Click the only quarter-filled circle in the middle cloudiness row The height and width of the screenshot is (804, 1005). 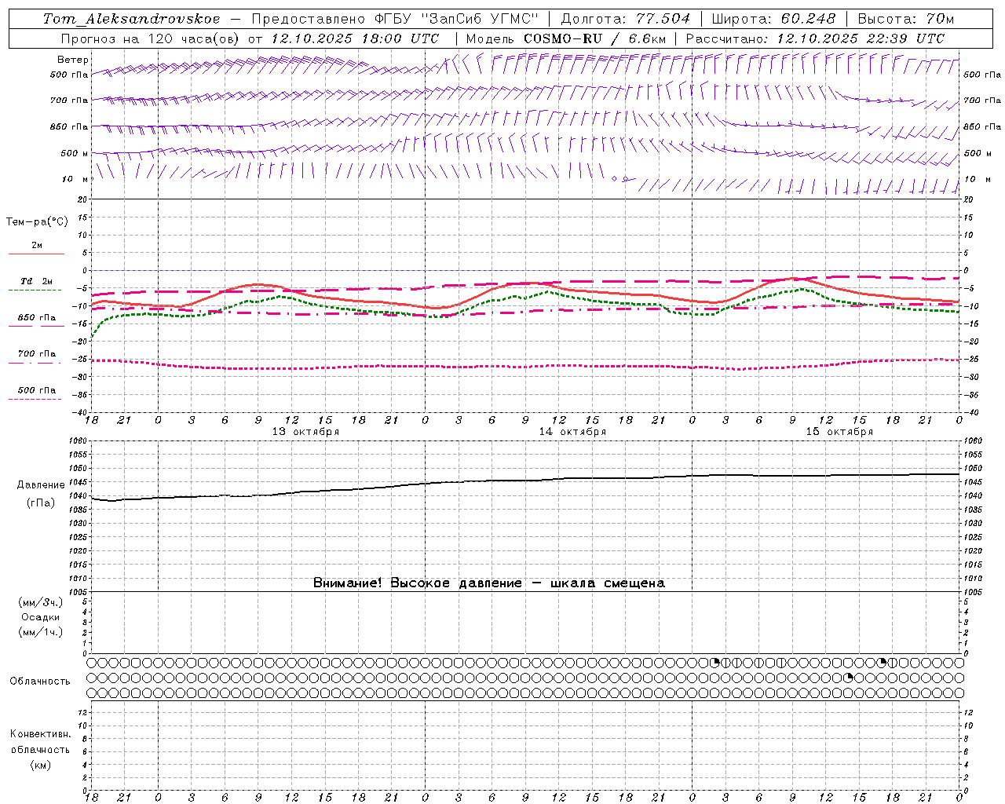tap(849, 678)
